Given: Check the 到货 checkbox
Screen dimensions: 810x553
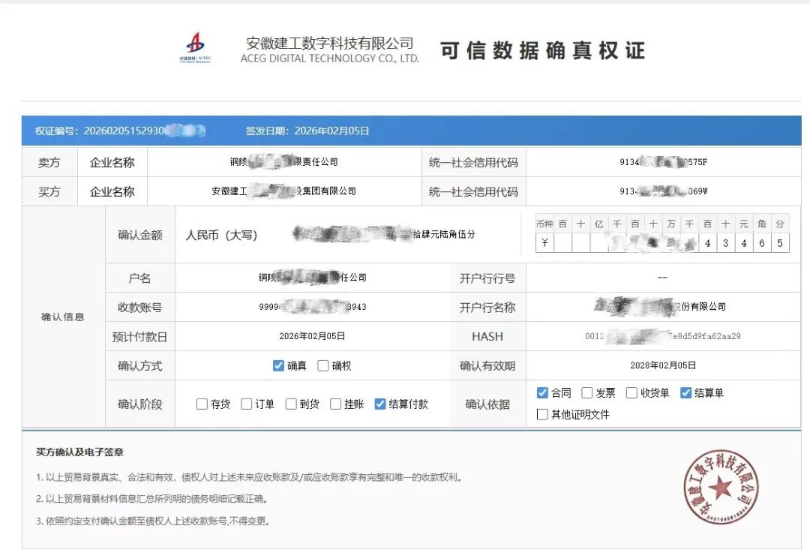Looking at the screenshot, I should point(291,404).
